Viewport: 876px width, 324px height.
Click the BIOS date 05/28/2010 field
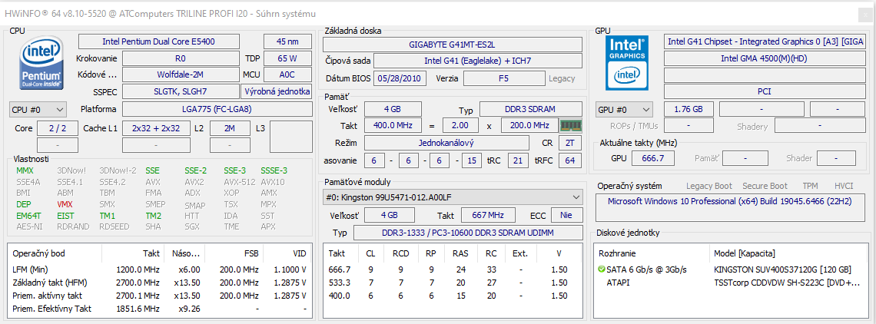tap(400, 78)
